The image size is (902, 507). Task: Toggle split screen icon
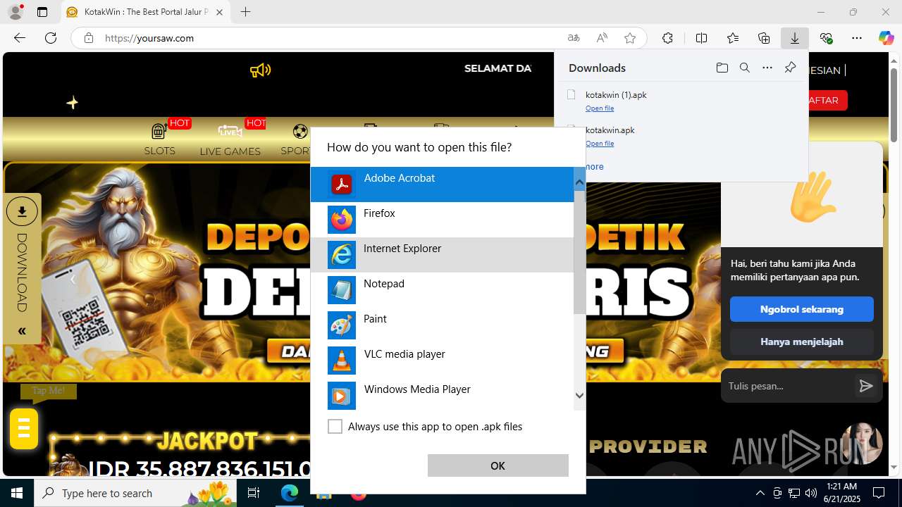pos(701,38)
